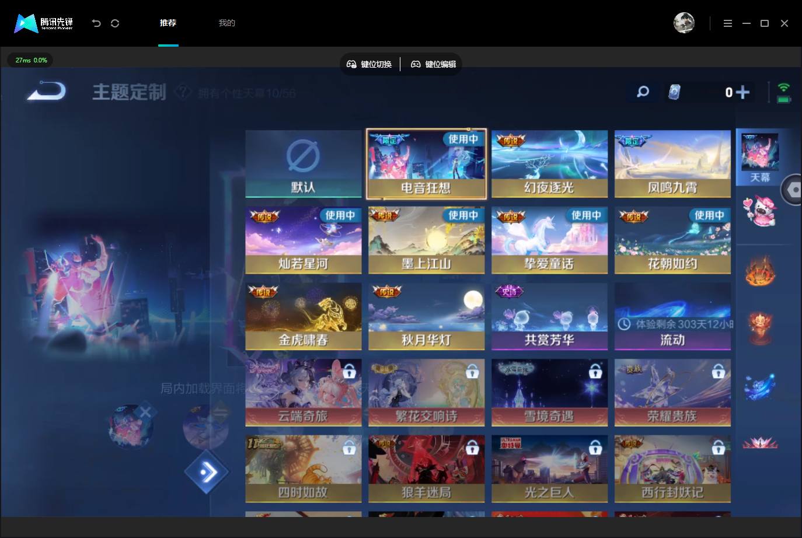Select the fire ring effect sidebar category
The height and width of the screenshot is (538, 802).
pyautogui.click(x=759, y=271)
